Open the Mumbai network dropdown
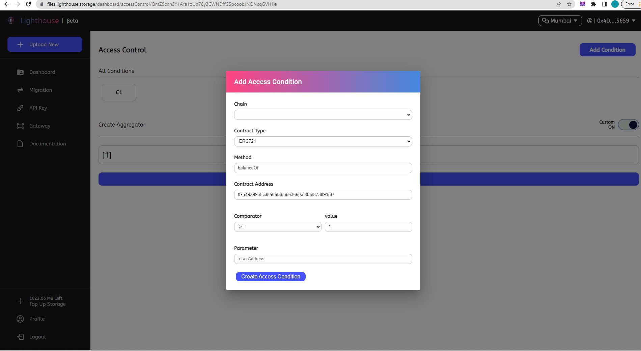The height and width of the screenshot is (351, 641). [x=560, y=21]
